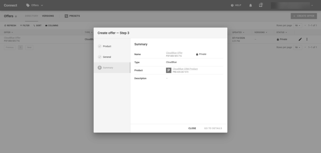The height and width of the screenshot is (153, 321).
Task: Select the Summary wizard step
Action: (x=112, y=68)
